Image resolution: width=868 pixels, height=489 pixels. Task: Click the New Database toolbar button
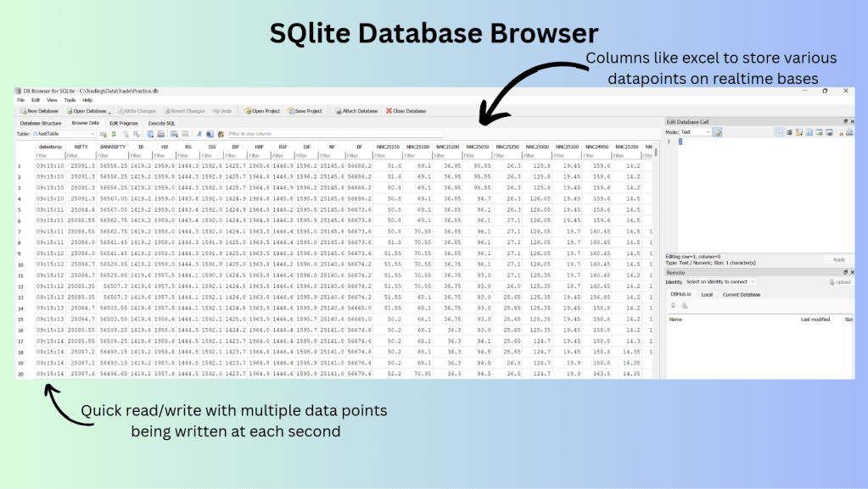[x=39, y=110]
